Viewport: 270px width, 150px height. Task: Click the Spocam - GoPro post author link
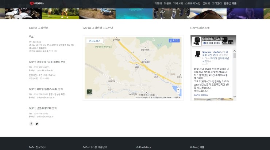(x=211, y=52)
